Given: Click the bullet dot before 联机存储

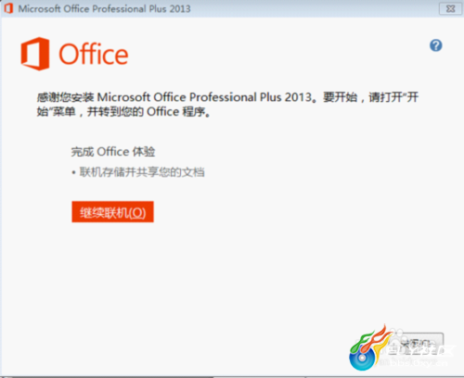Looking at the screenshot, I should coord(73,172).
